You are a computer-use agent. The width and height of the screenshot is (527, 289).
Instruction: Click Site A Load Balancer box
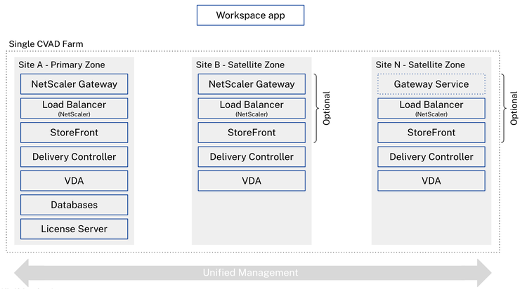click(x=74, y=108)
